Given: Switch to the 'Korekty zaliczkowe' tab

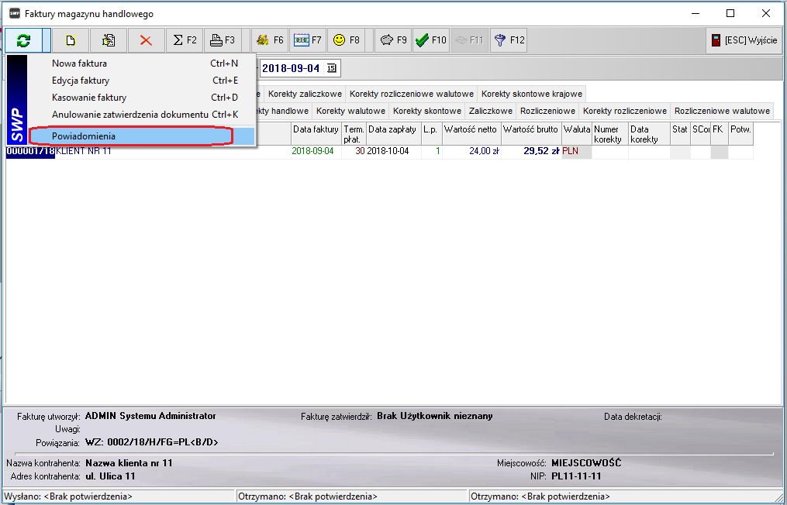Looking at the screenshot, I should [x=305, y=94].
